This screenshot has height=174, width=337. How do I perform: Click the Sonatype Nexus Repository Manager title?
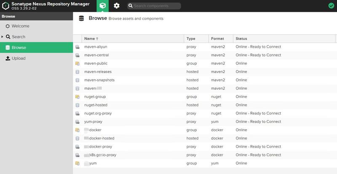pos(51,4)
